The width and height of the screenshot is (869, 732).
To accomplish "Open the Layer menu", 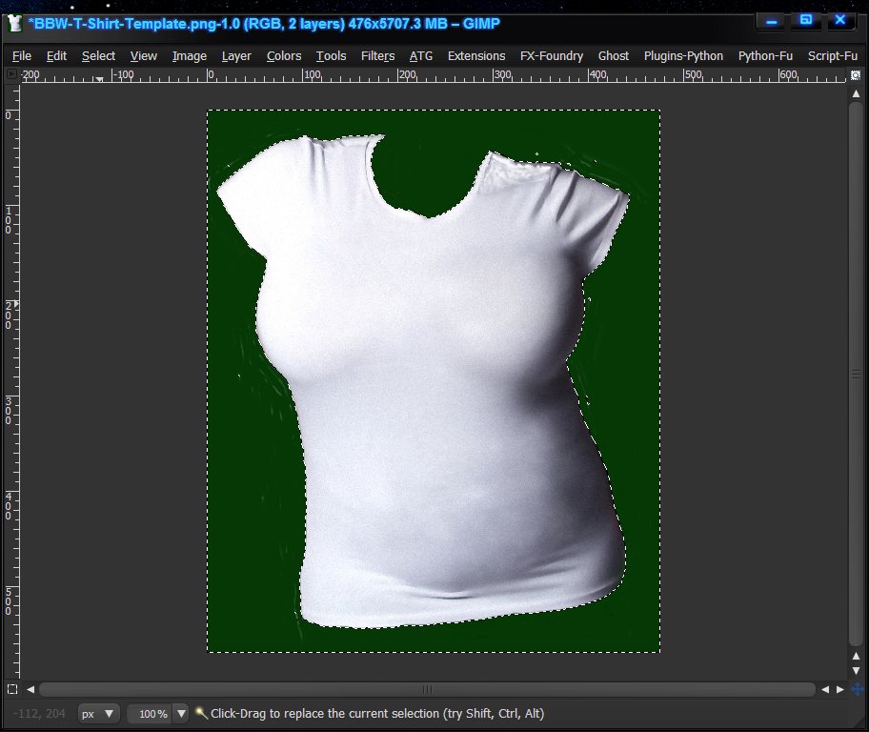I will point(236,56).
